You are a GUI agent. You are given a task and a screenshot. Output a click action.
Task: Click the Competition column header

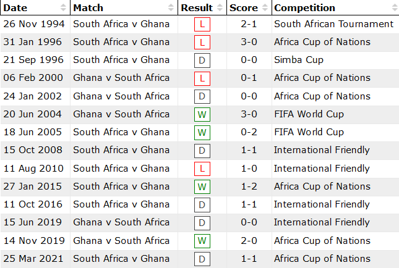(304, 8)
